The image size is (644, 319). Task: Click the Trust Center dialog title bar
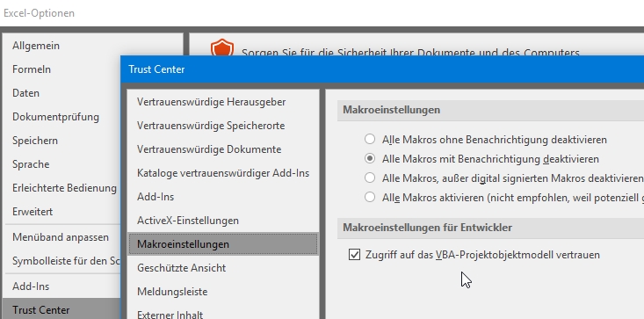(382, 69)
